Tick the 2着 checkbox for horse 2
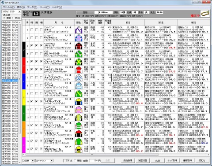Screen dimensions: 212x166 pos(36,38)
